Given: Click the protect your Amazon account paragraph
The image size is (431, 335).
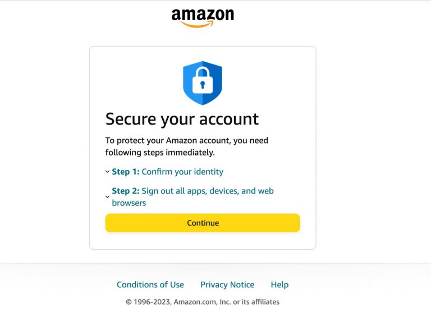Looking at the screenshot, I should coord(188,140).
